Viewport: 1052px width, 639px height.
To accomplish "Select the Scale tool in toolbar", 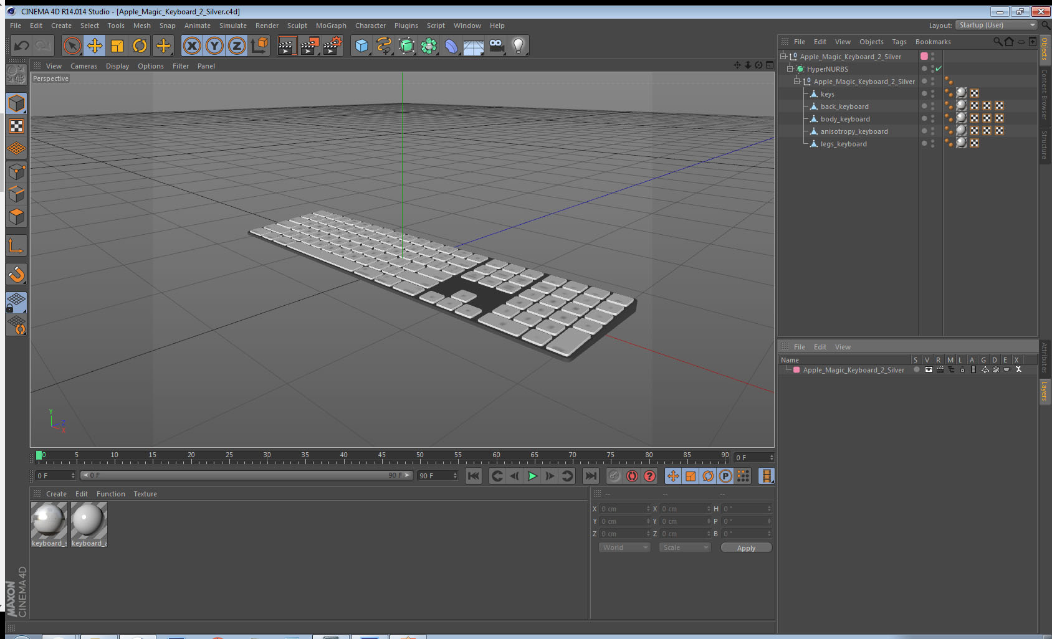I will (x=117, y=45).
